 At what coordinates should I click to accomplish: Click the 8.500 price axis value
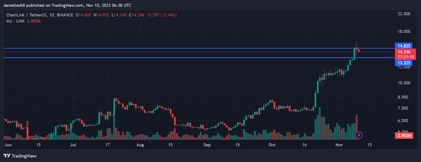[x=403, y=97]
